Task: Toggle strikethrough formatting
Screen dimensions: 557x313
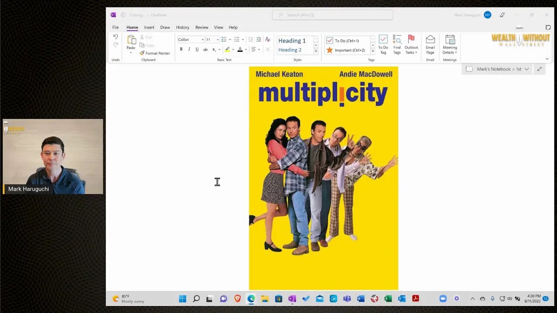Action: pyautogui.click(x=205, y=50)
